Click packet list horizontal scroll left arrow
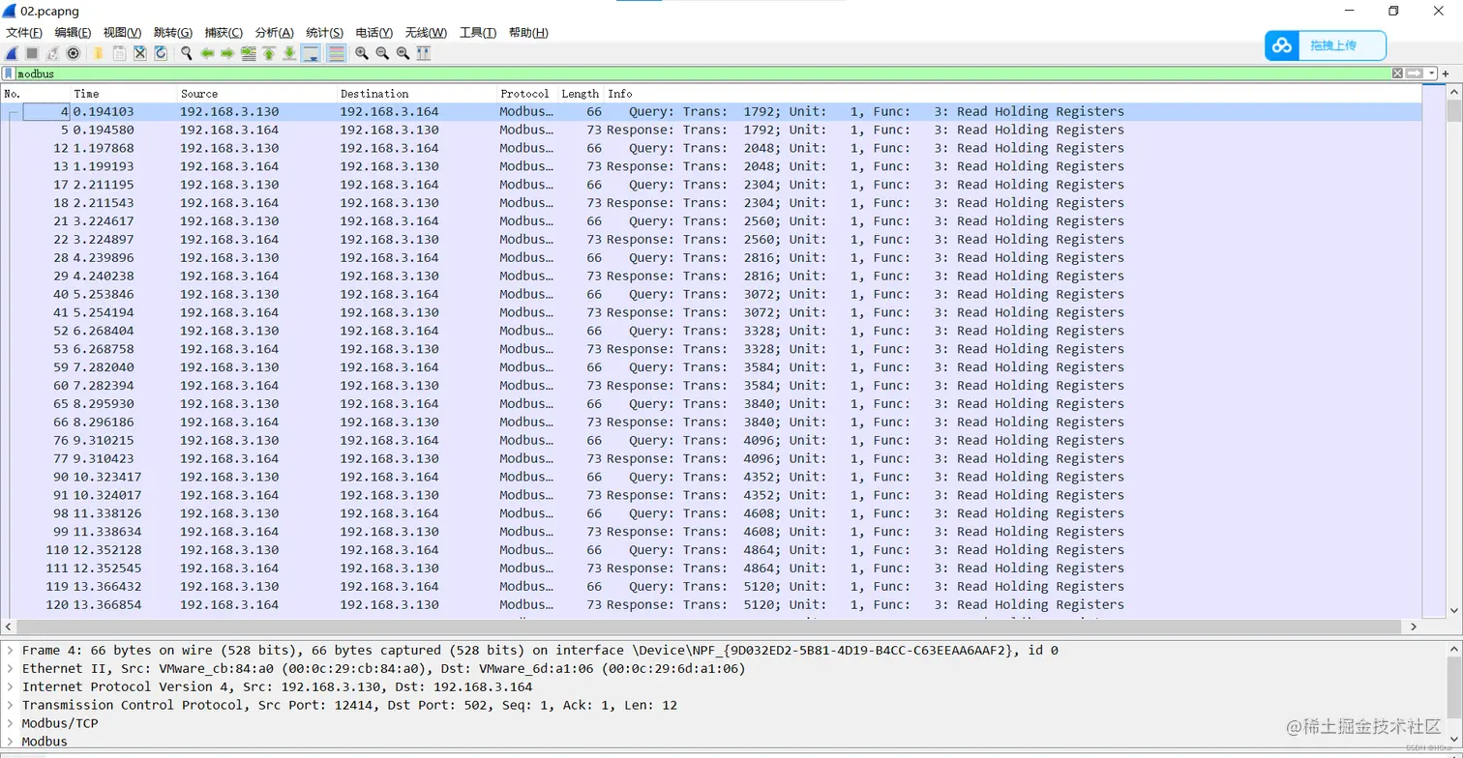The width and height of the screenshot is (1463, 758). pyautogui.click(x=8, y=626)
